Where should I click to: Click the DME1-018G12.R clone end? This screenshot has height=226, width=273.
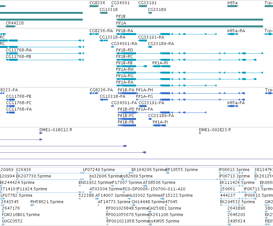41,133
